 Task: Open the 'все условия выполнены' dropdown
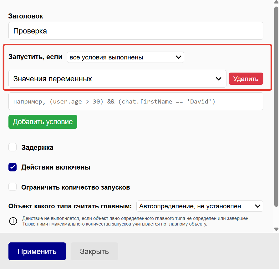pos(125,57)
